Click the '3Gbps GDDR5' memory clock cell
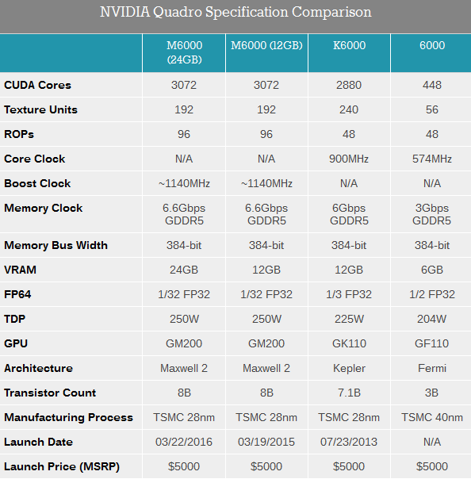 [432, 214]
